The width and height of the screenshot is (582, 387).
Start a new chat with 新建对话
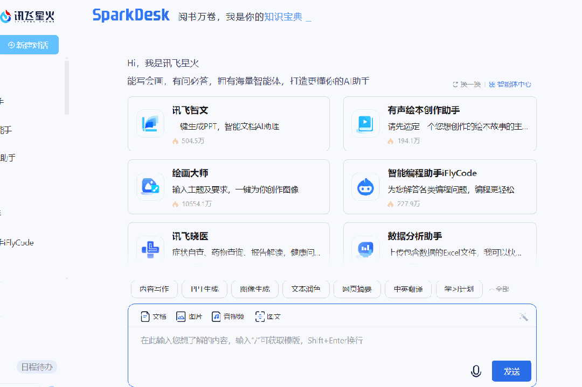coord(29,45)
